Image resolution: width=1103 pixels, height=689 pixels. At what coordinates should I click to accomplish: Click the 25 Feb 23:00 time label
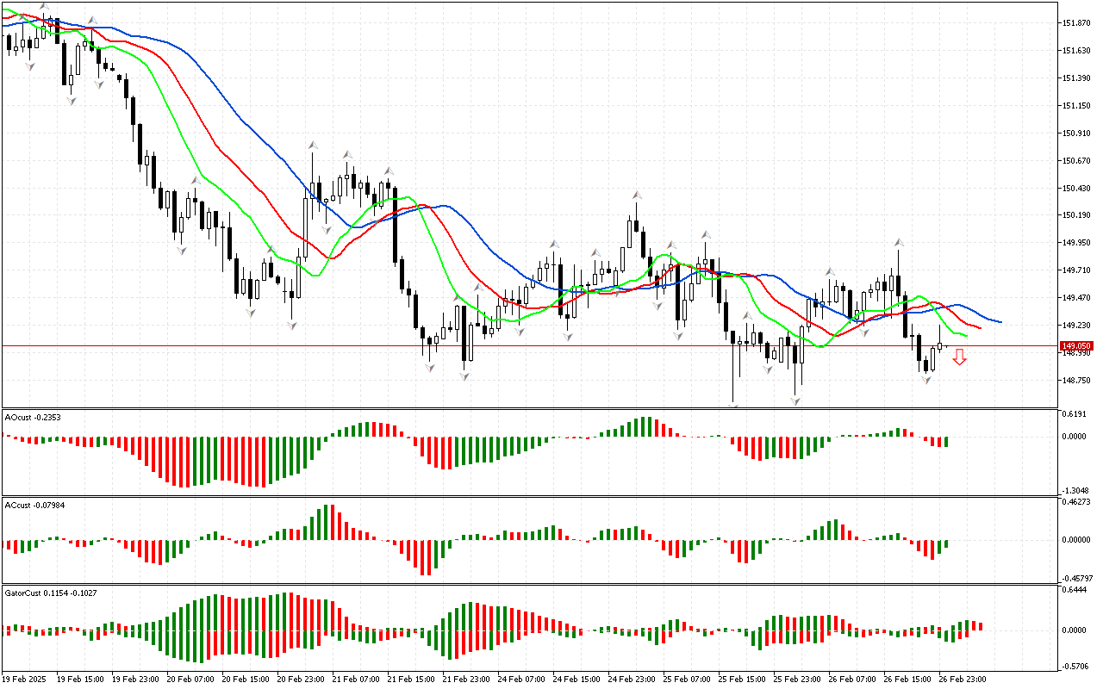tap(797, 680)
